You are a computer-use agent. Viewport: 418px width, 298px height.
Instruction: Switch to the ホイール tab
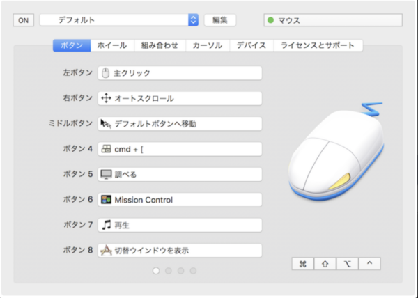coord(111,45)
